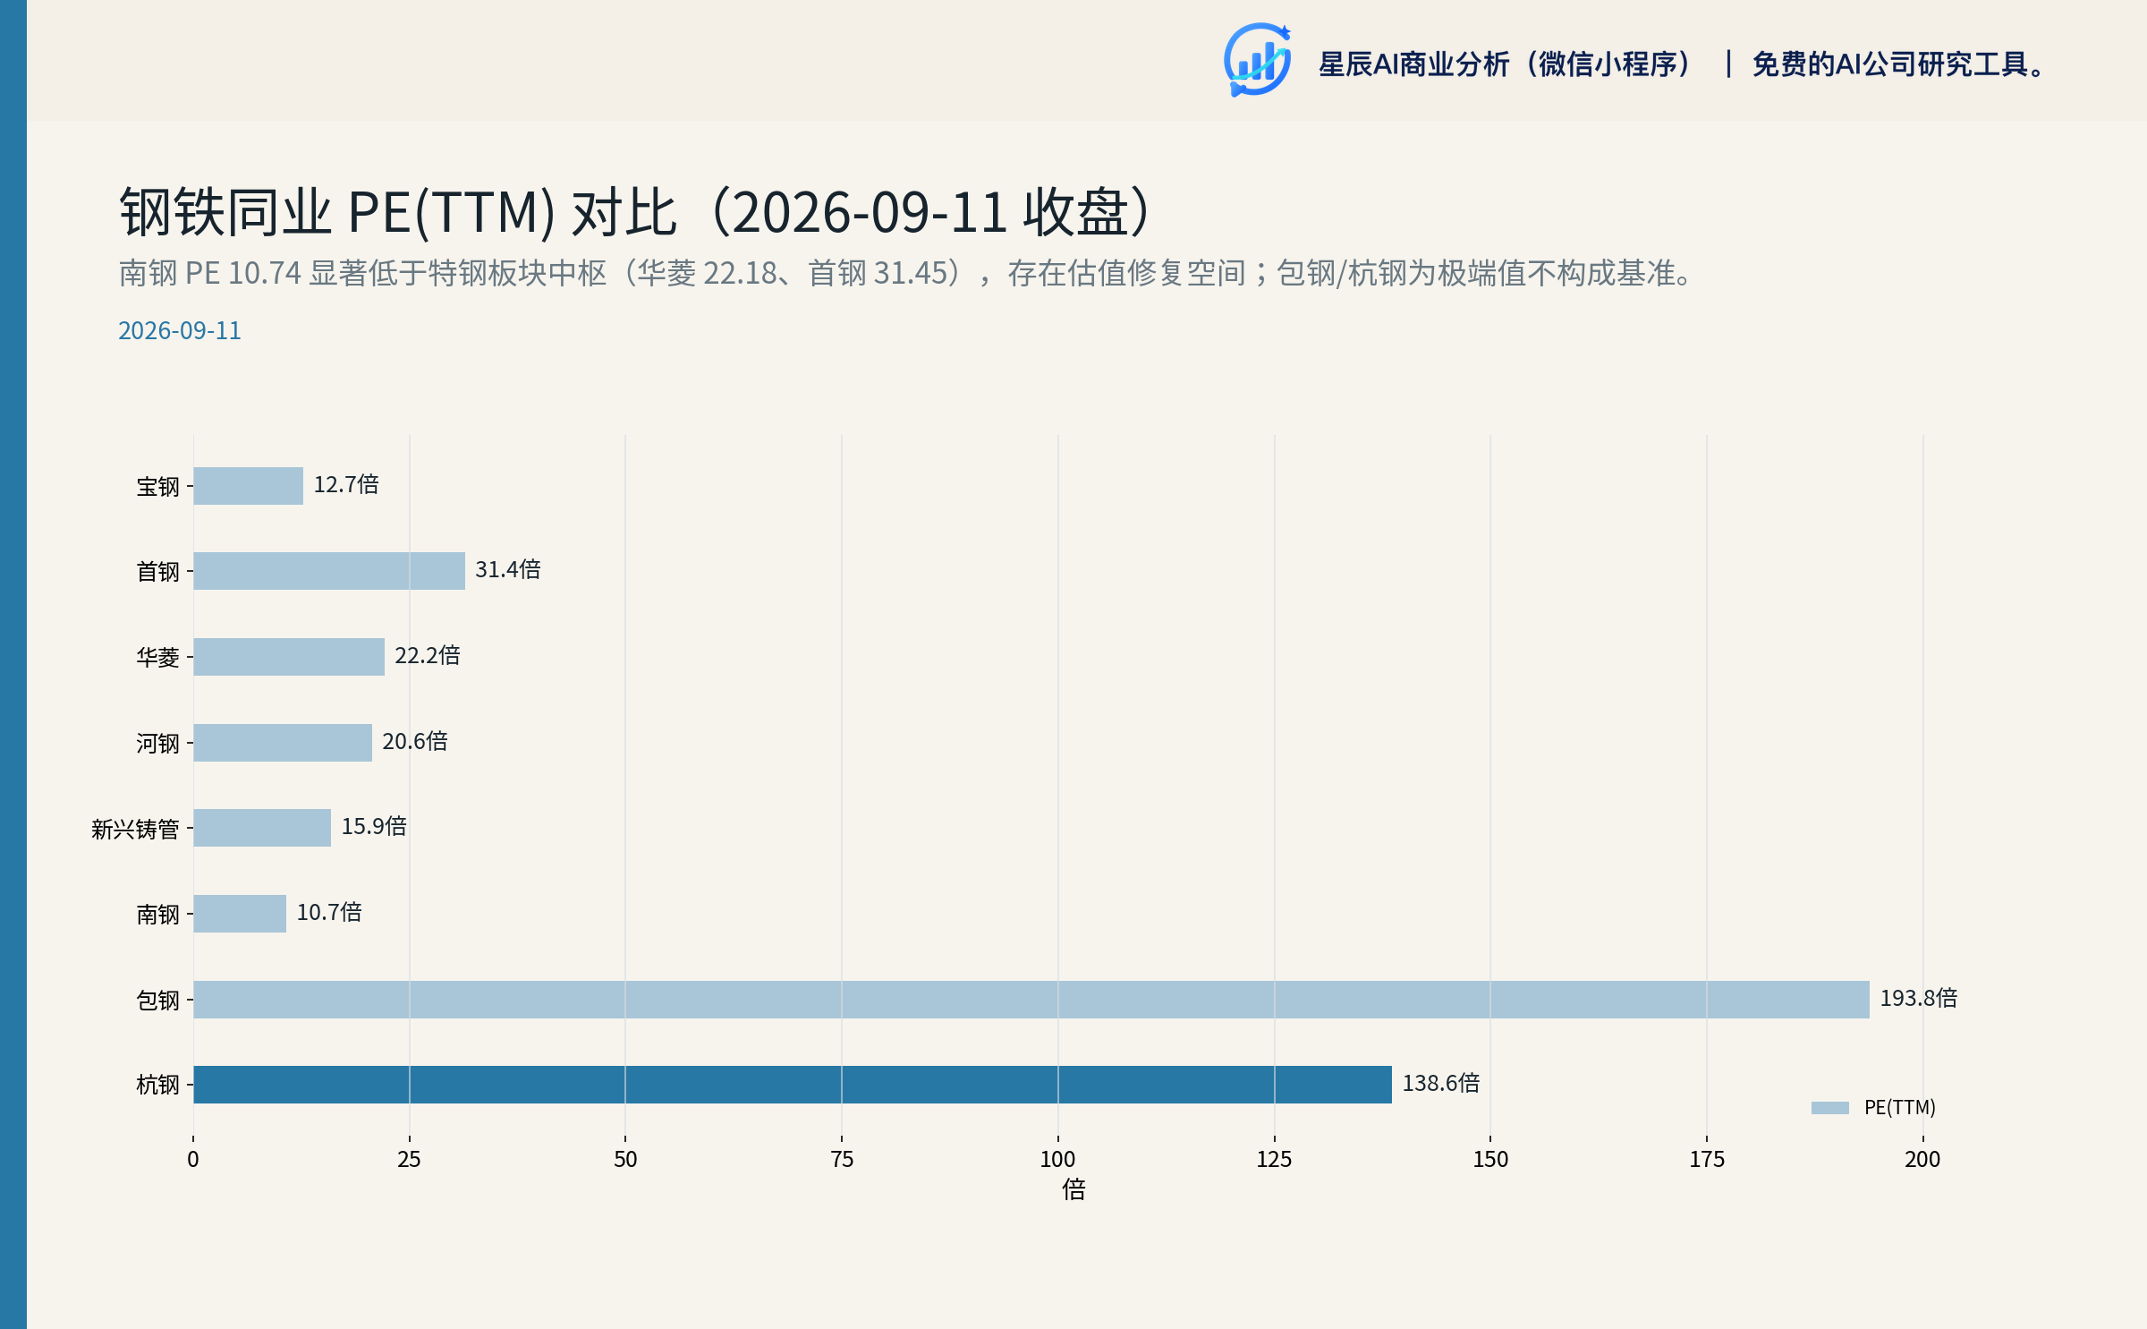
Task: Select the highlighted 杭钢 bar
Action: click(793, 1085)
